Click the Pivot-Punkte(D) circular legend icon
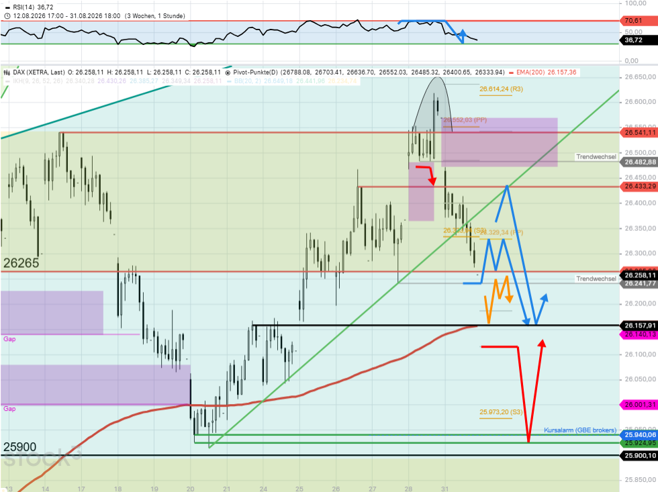 (228, 72)
